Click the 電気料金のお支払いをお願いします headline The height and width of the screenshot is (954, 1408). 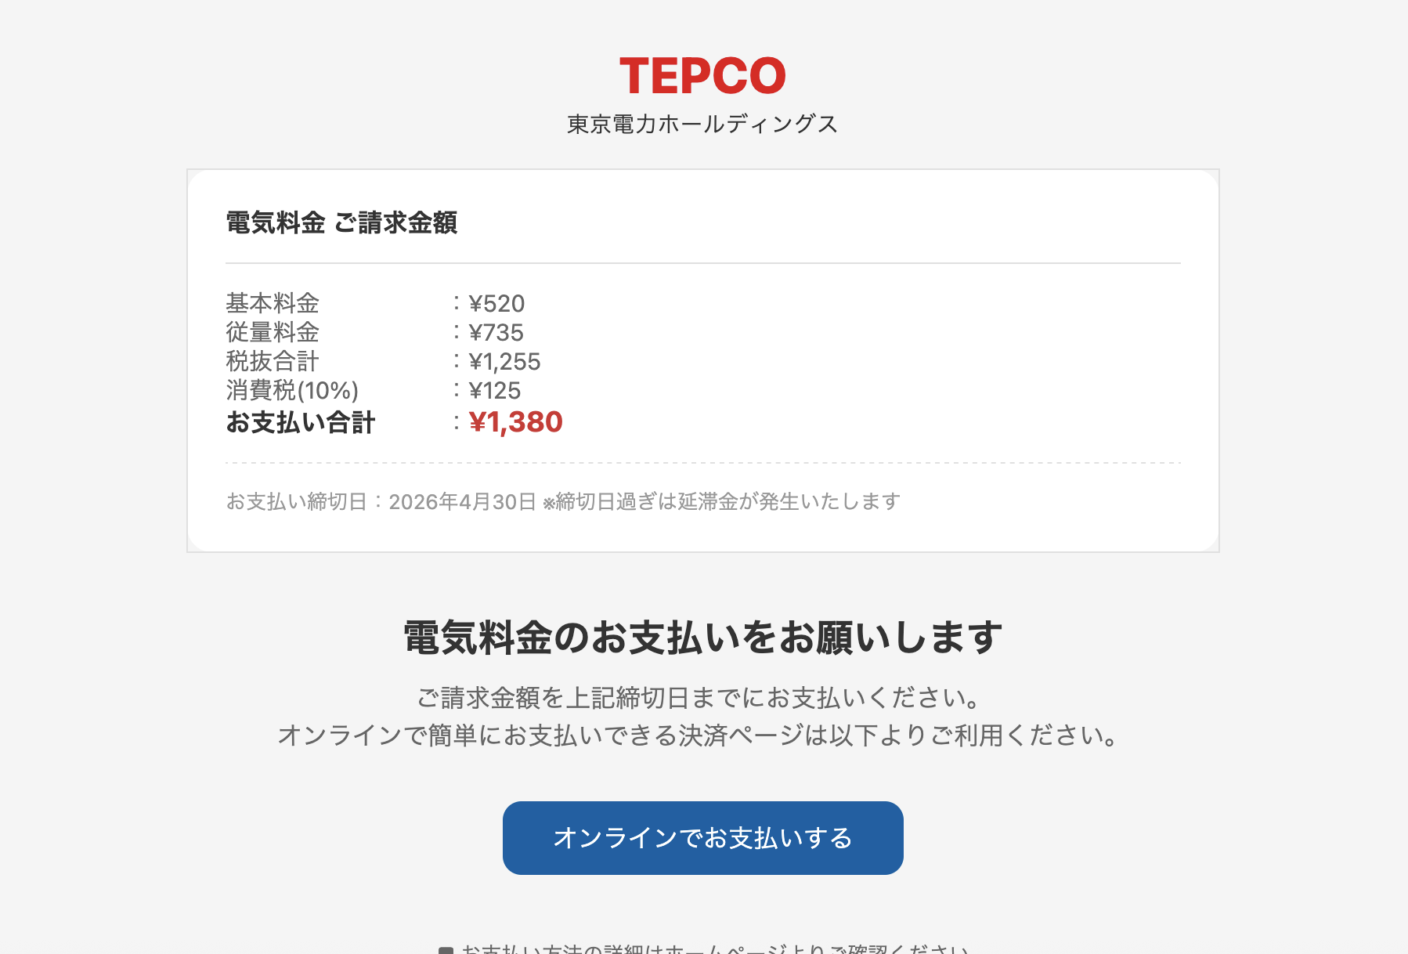click(702, 637)
